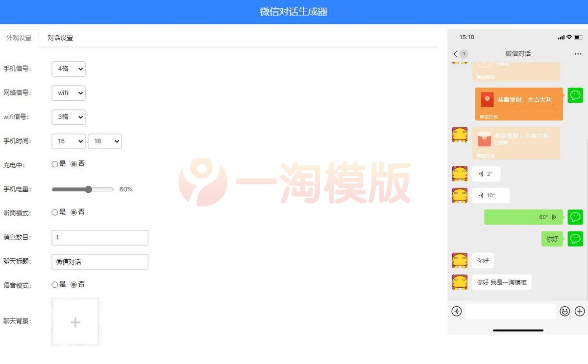Click the 微信对话 chat title in phone
The image size is (588, 364).
518,54
